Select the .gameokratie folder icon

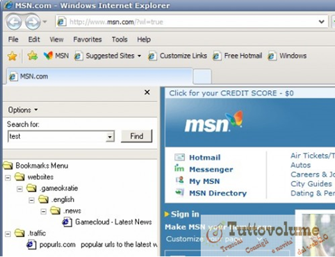[31, 188]
